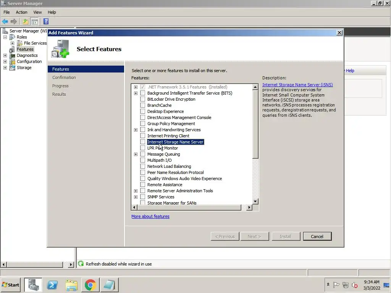Expand the Configuration tree node
The image size is (391, 293).
click(5, 61)
